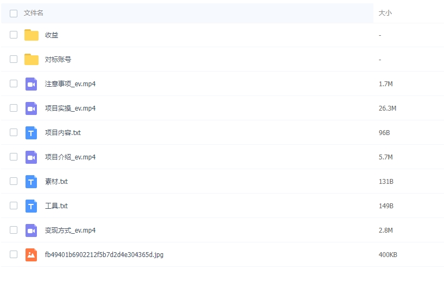Click the video icon for 项目实操_ev.mp4
The image size is (444, 282).
click(x=31, y=108)
